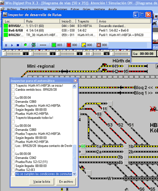Click the W1 track label
This screenshot has width=158, height=191.
[x=110, y=178]
